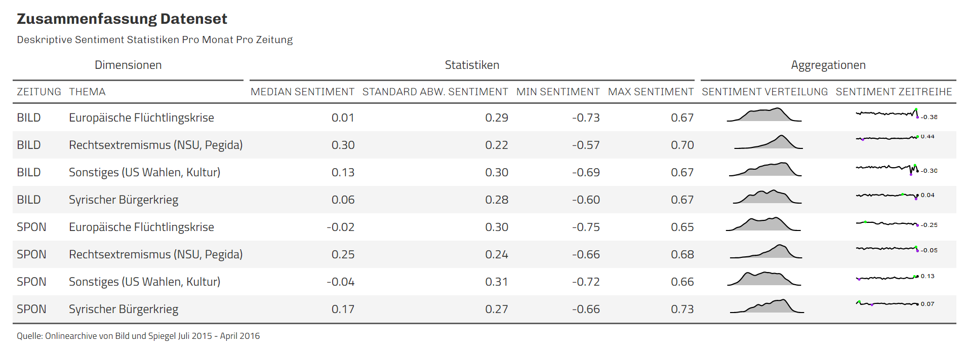This screenshot has height=348, width=965.
Task: Select the MIN SENTIMENT column header
Action: click(557, 92)
